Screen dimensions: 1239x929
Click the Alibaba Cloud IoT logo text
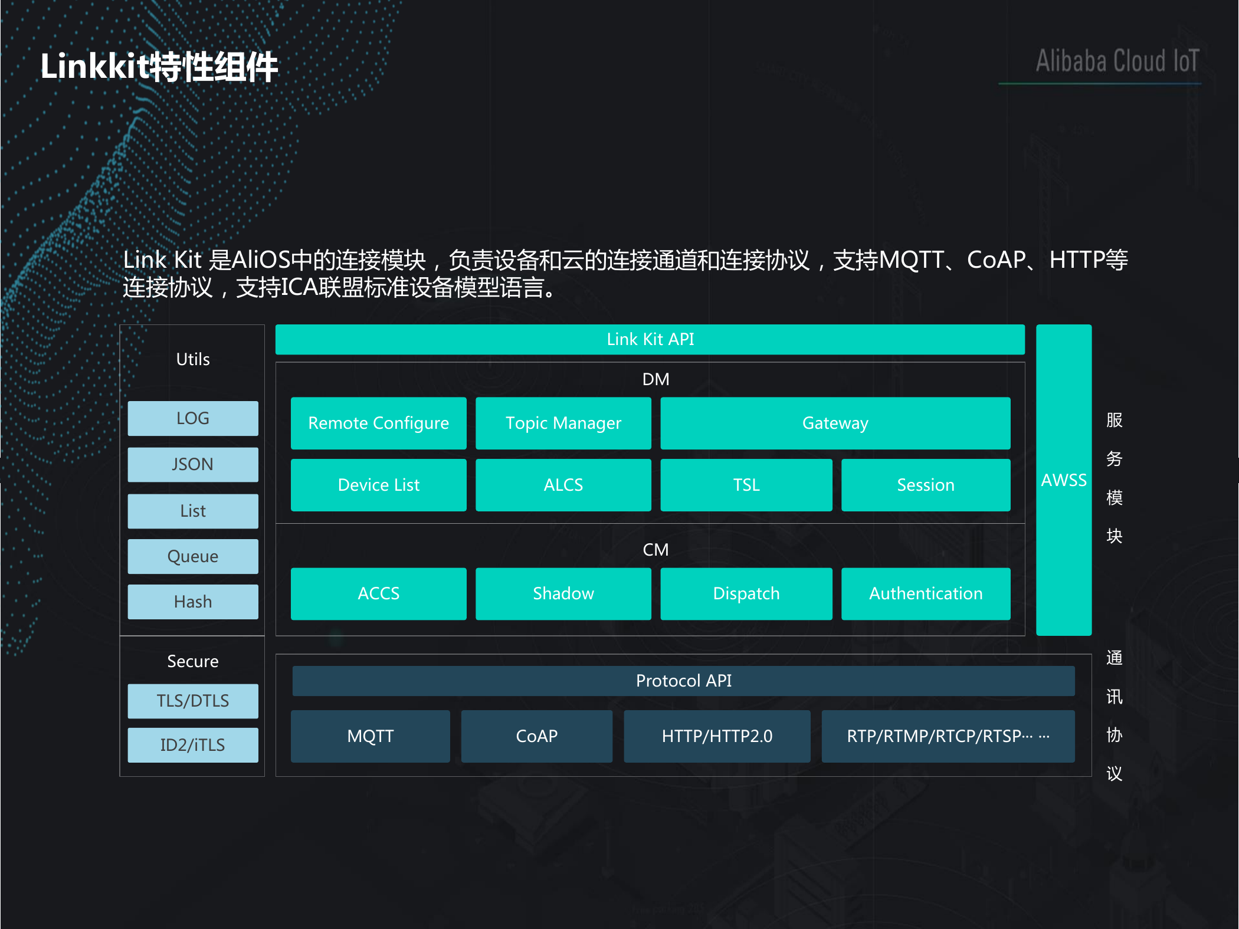click(1117, 61)
